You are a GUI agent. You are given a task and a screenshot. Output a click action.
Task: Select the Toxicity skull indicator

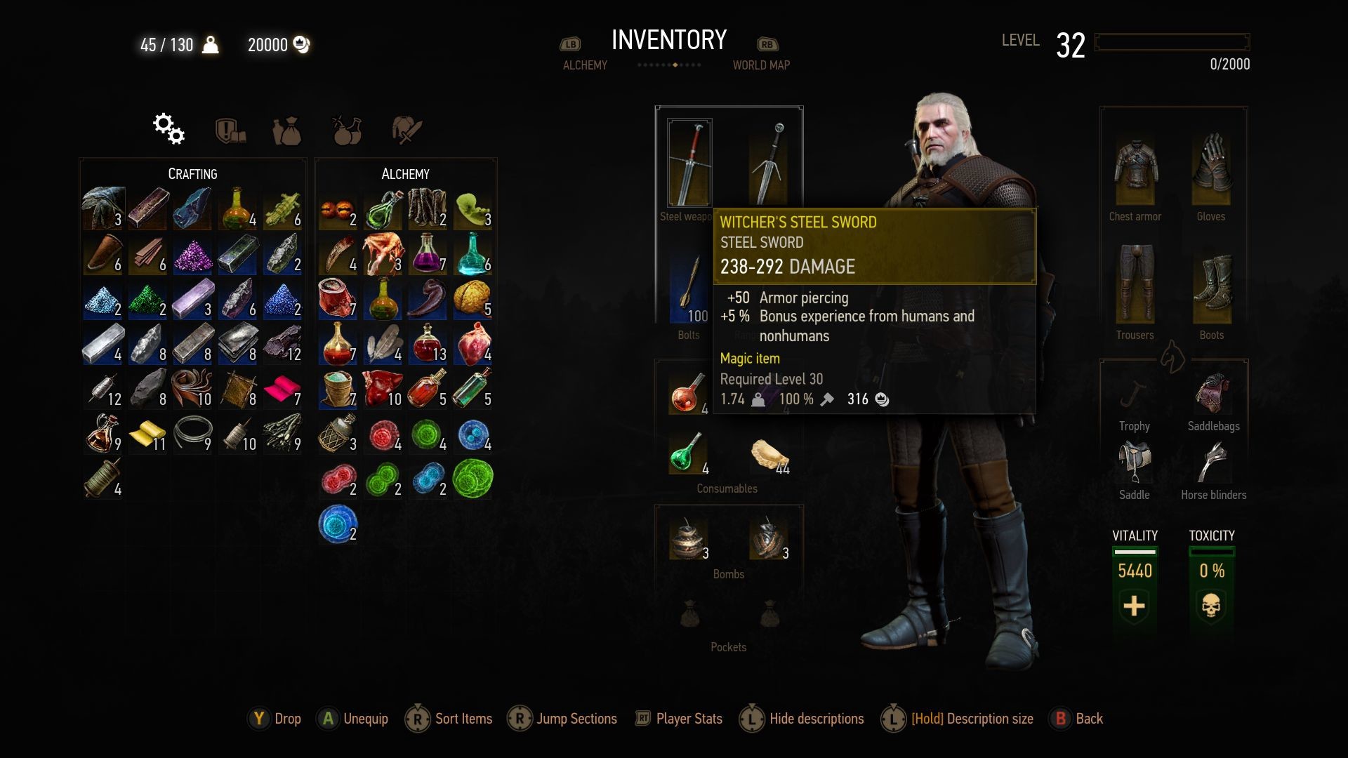click(1211, 606)
